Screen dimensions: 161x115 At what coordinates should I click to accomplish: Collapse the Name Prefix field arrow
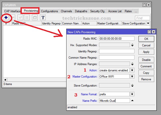[132, 101]
